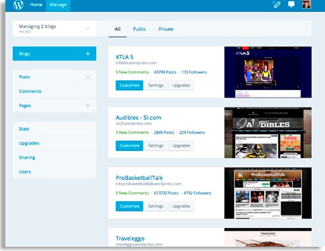Open the Audibles - SI.com title
Screen dimensions: 325x251
(x=138, y=117)
